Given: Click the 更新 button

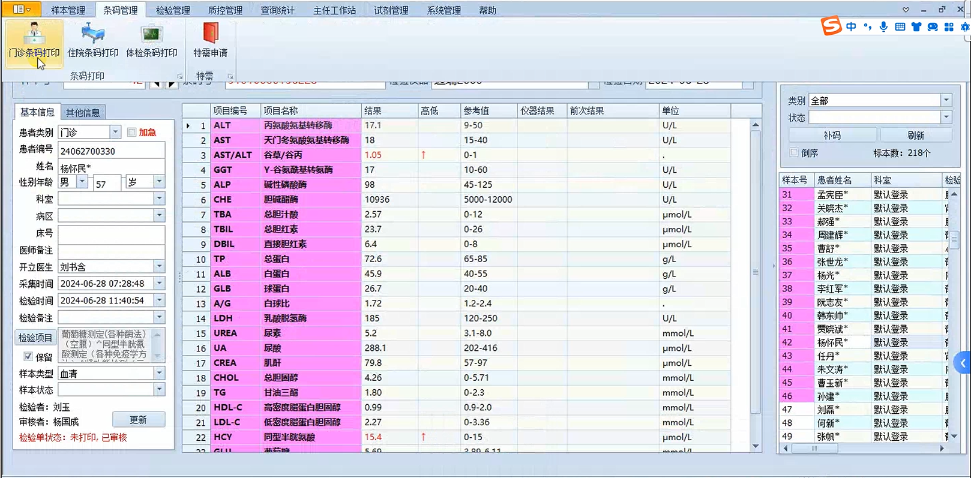Looking at the screenshot, I should pos(139,420).
